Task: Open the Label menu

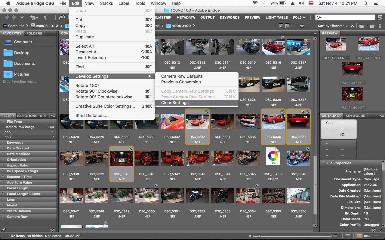Action: [x=124, y=3]
